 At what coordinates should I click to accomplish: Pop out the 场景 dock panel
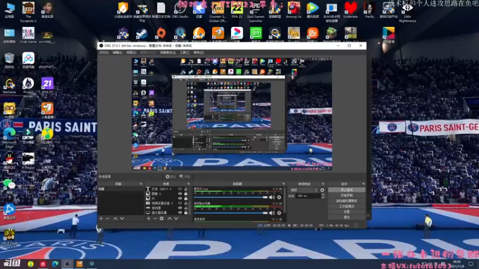141,184
